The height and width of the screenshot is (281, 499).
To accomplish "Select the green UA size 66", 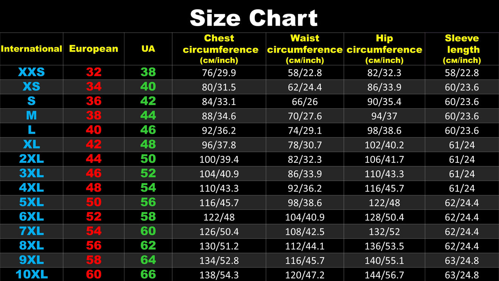I will 148,275.
